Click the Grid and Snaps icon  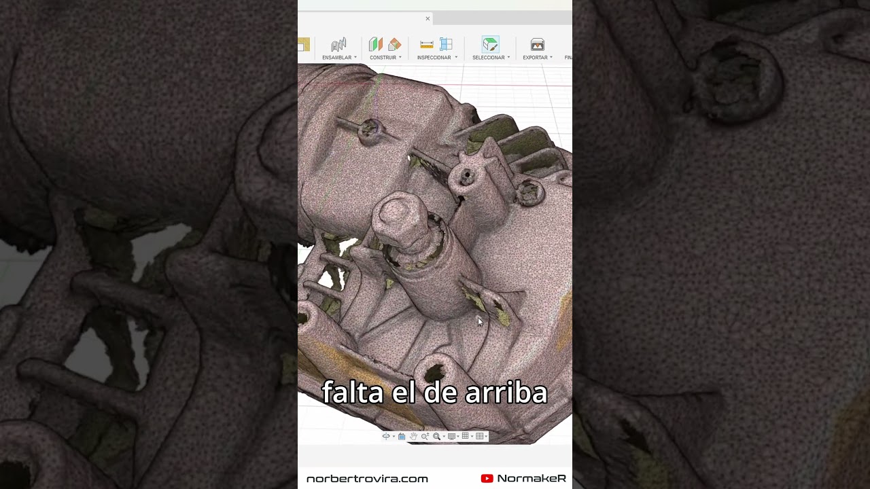point(465,436)
